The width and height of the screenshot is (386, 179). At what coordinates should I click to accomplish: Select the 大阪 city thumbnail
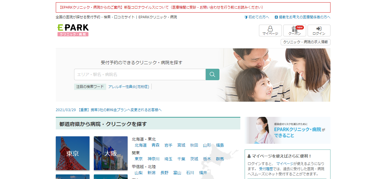point(110,153)
